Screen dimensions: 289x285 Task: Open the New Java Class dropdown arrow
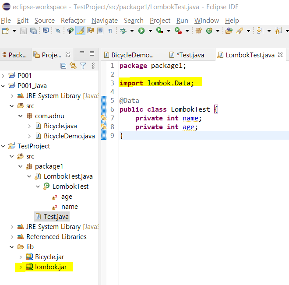pos(218,31)
